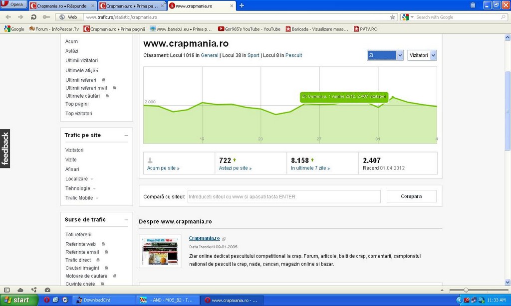Close the www.crapmania.ro tab
The height and width of the screenshot is (306, 511).
pyautogui.click(x=232, y=6)
